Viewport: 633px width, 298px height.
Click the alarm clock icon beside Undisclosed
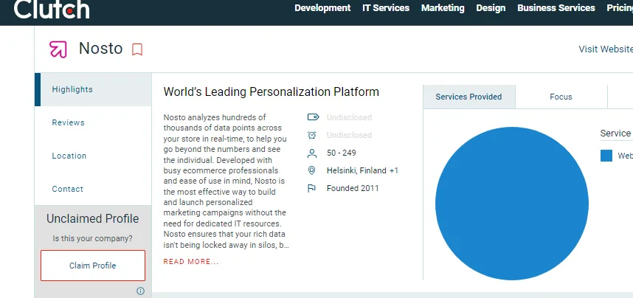coord(311,135)
